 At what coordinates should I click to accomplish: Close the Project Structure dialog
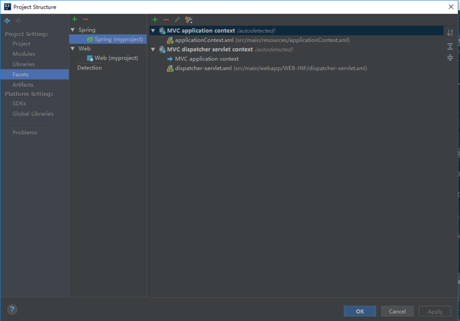pyautogui.click(x=451, y=7)
